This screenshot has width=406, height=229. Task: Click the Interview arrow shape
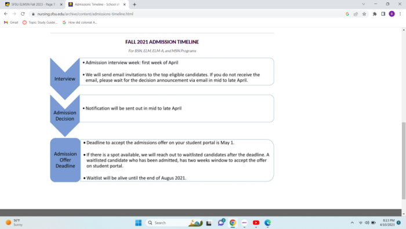coord(65,79)
